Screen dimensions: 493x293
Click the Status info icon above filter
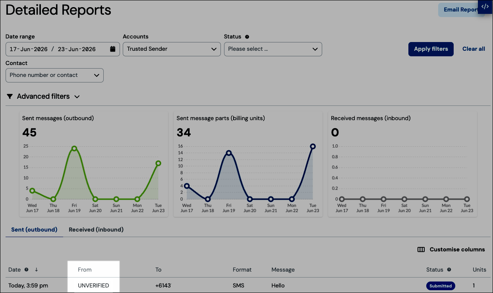[x=247, y=37]
